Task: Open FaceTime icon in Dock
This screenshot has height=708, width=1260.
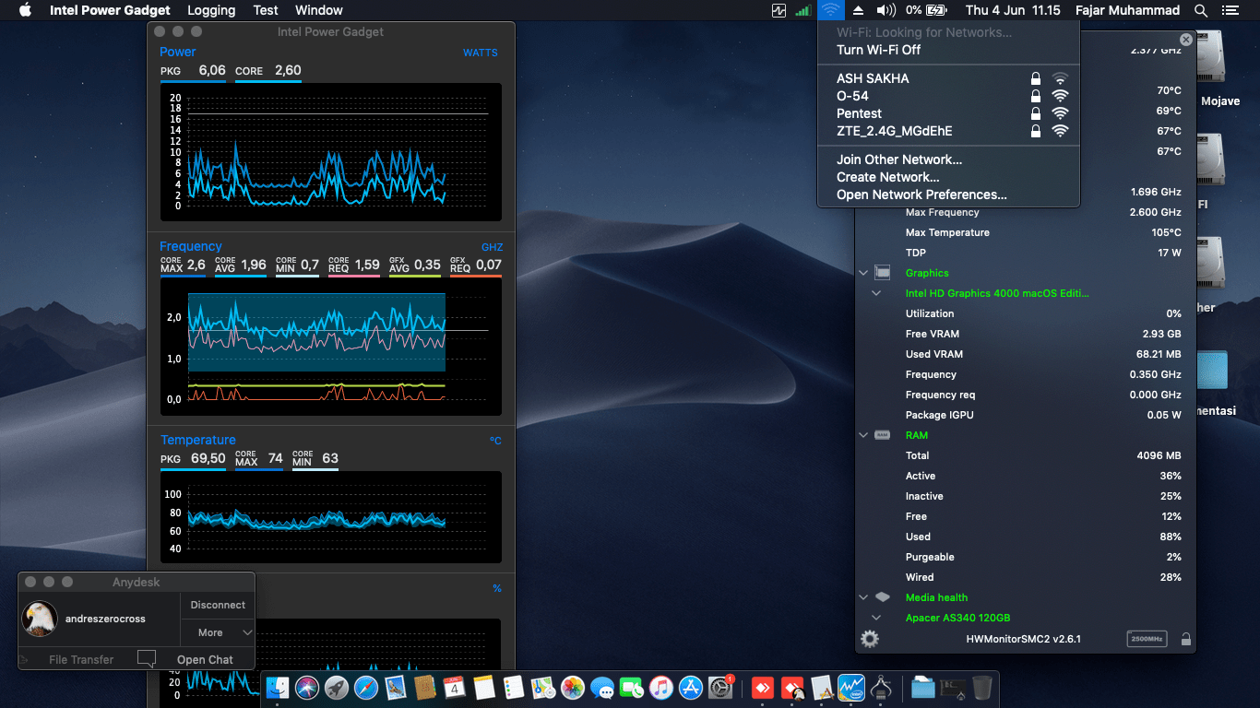Action: (632, 688)
